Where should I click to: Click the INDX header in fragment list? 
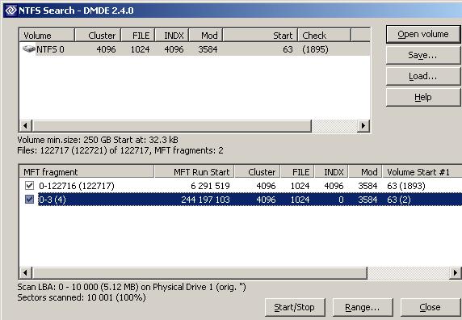pos(331,172)
